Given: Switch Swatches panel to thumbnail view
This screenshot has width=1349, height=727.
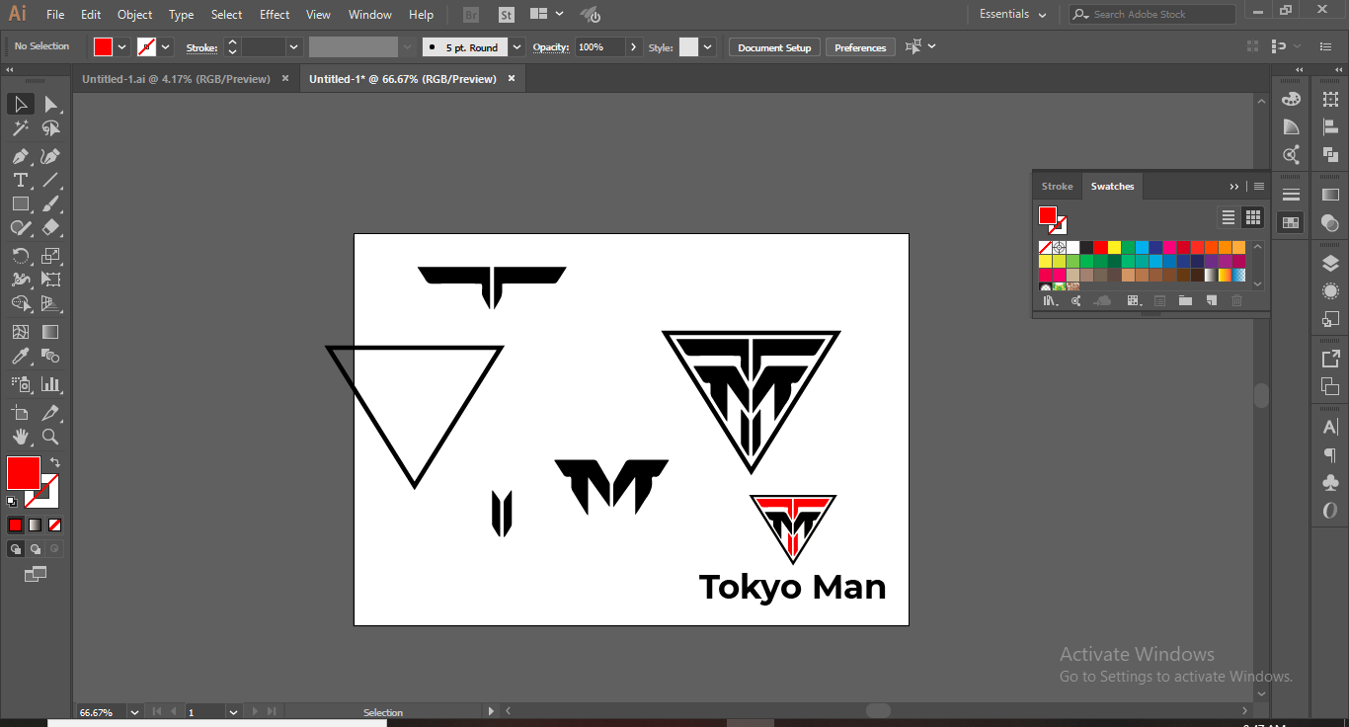Looking at the screenshot, I should pyautogui.click(x=1253, y=217).
